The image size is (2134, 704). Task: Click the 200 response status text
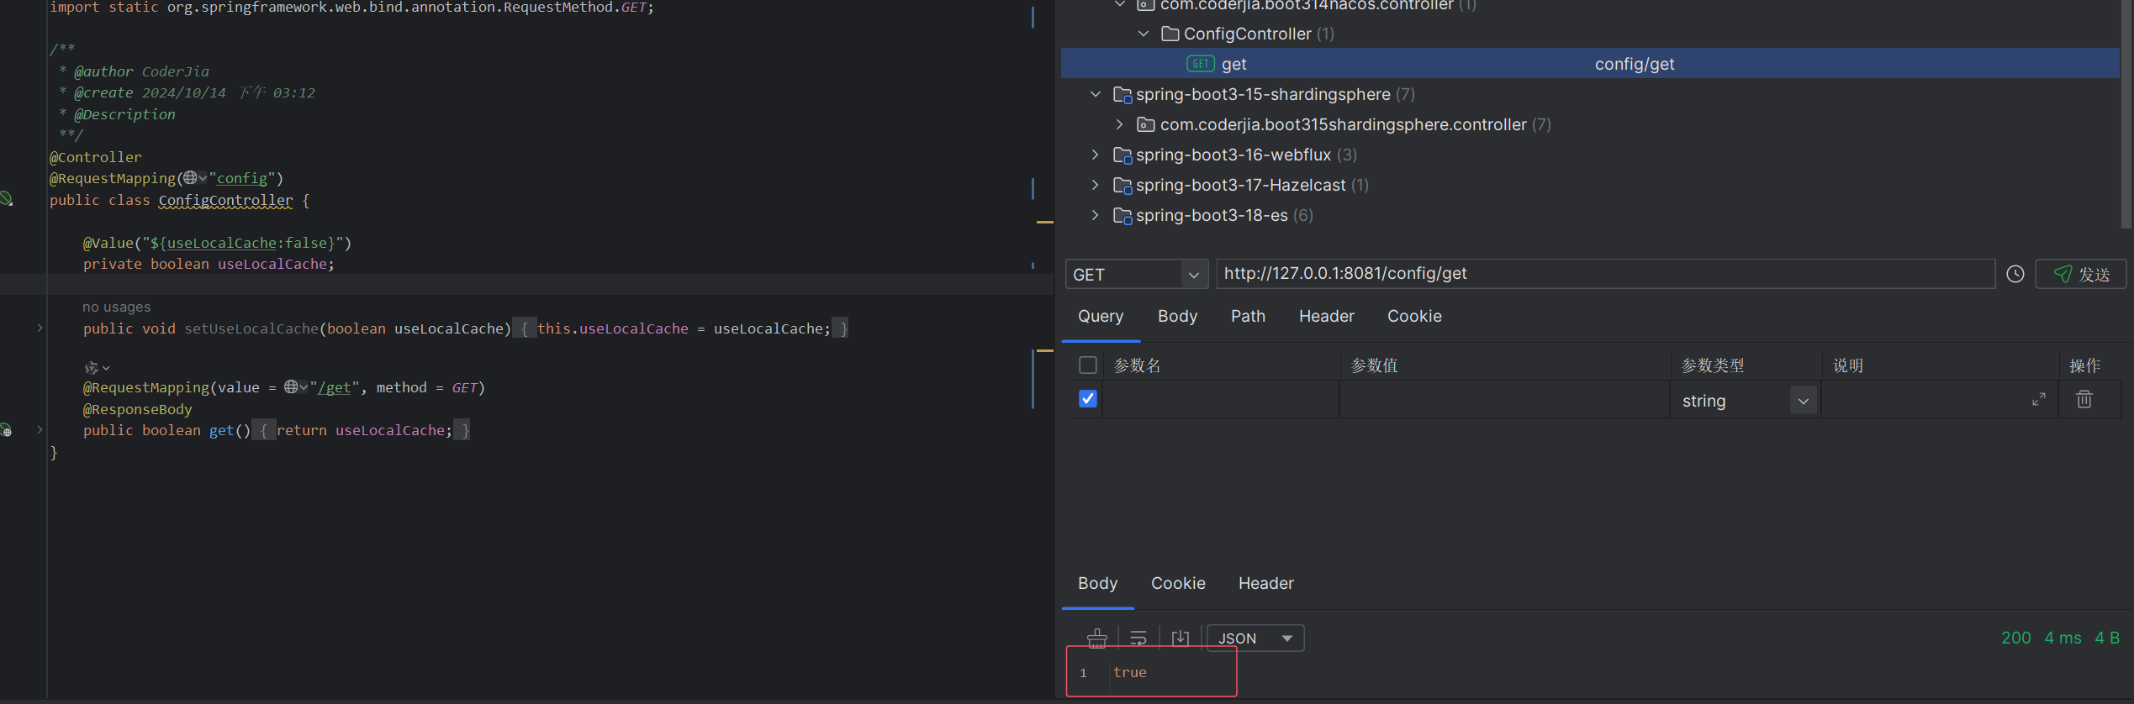[x=2015, y=638]
